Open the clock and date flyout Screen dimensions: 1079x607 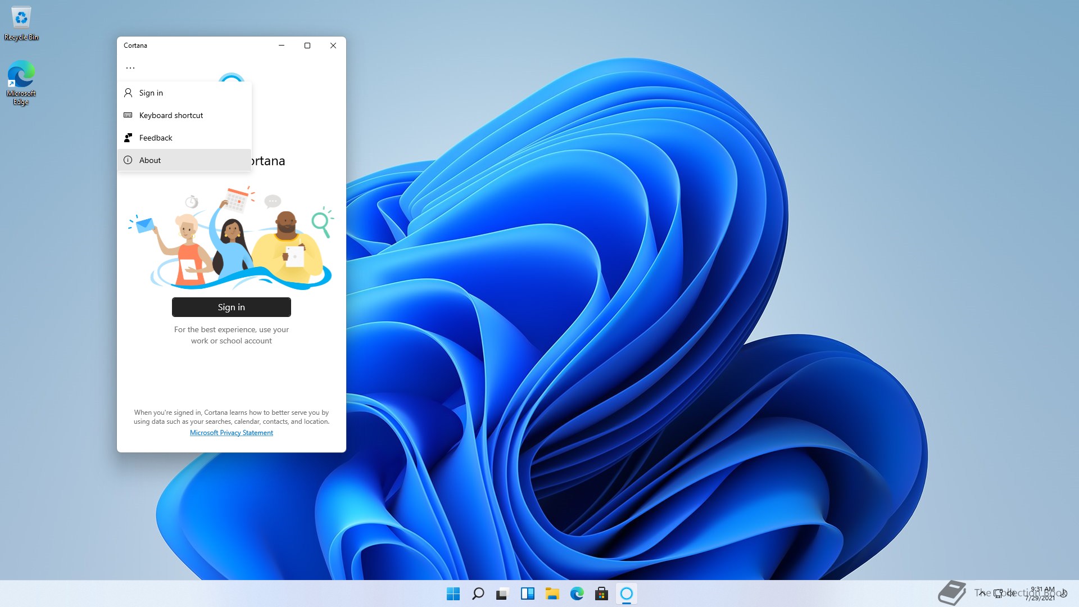[x=1041, y=594]
